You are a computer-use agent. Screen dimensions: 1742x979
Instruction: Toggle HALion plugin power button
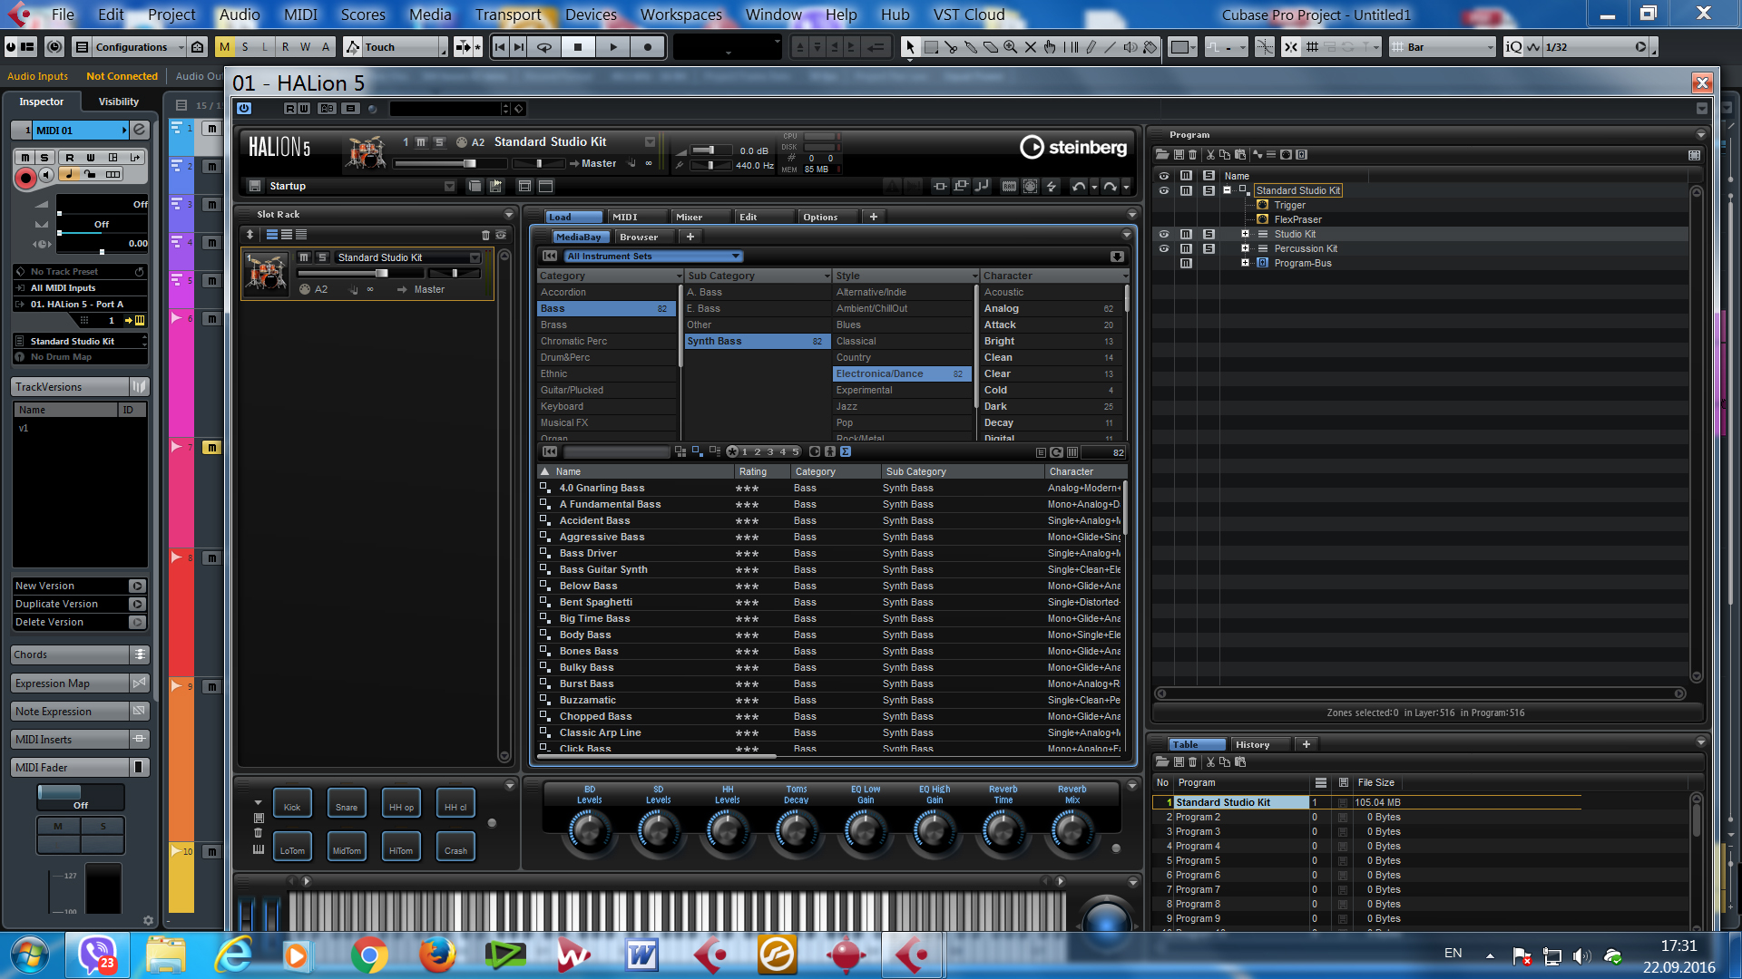coord(244,109)
